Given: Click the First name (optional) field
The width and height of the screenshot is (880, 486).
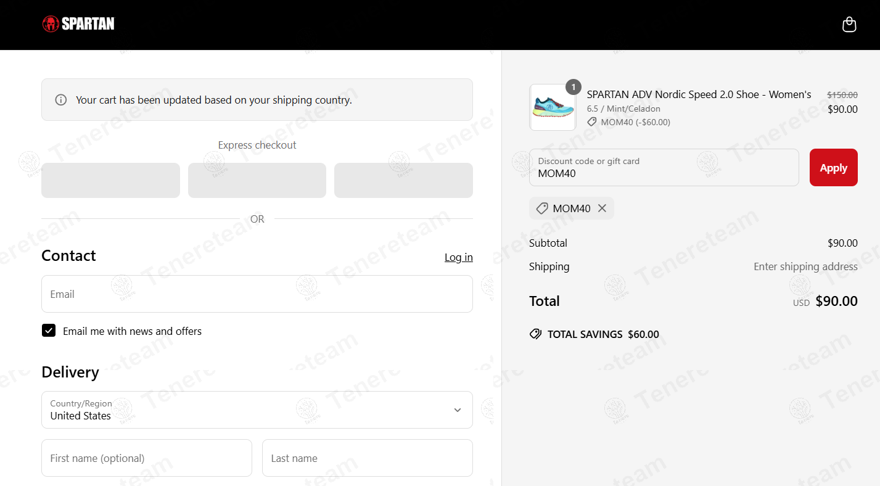Looking at the screenshot, I should (147, 458).
